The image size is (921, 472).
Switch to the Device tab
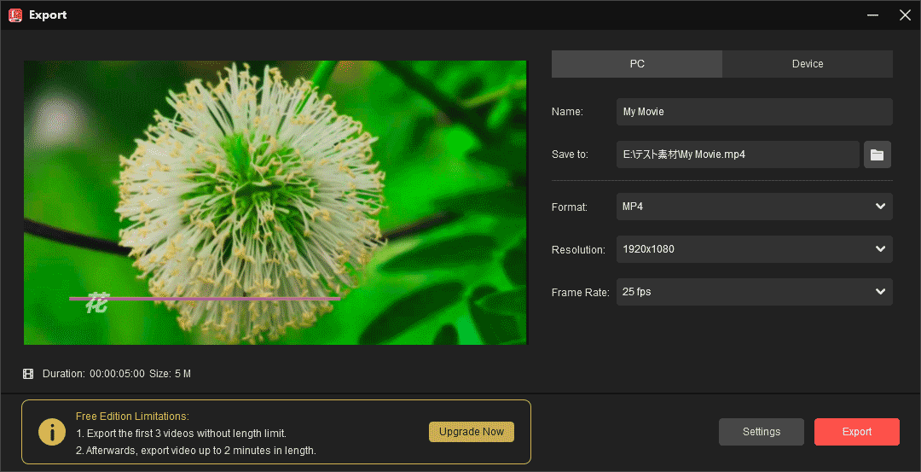click(807, 64)
